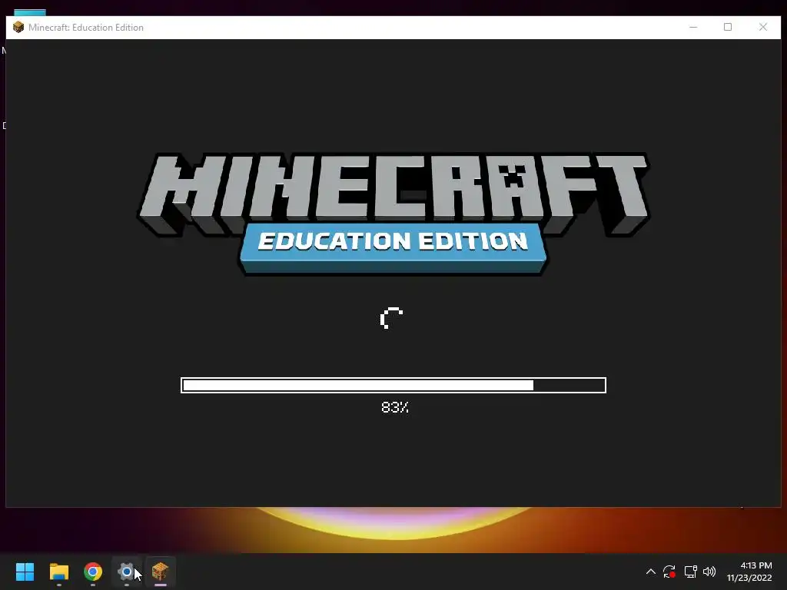Click the Education Edition blue banner
This screenshot has width=787, height=590.
coord(393,248)
